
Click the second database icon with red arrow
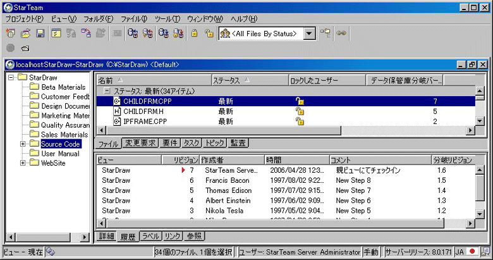point(148,33)
